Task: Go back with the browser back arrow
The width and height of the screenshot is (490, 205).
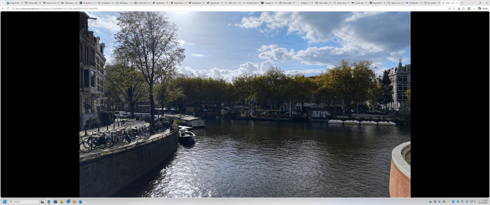Action: [3, 9]
